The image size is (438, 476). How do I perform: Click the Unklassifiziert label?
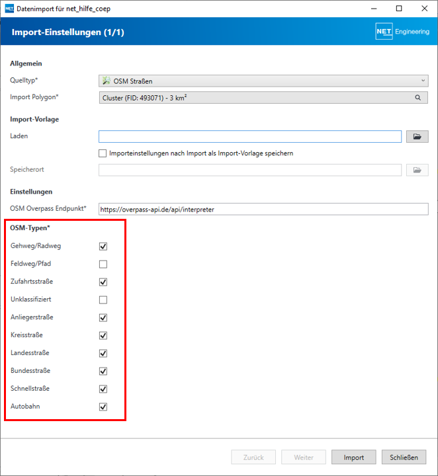pyautogui.click(x=30, y=299)
